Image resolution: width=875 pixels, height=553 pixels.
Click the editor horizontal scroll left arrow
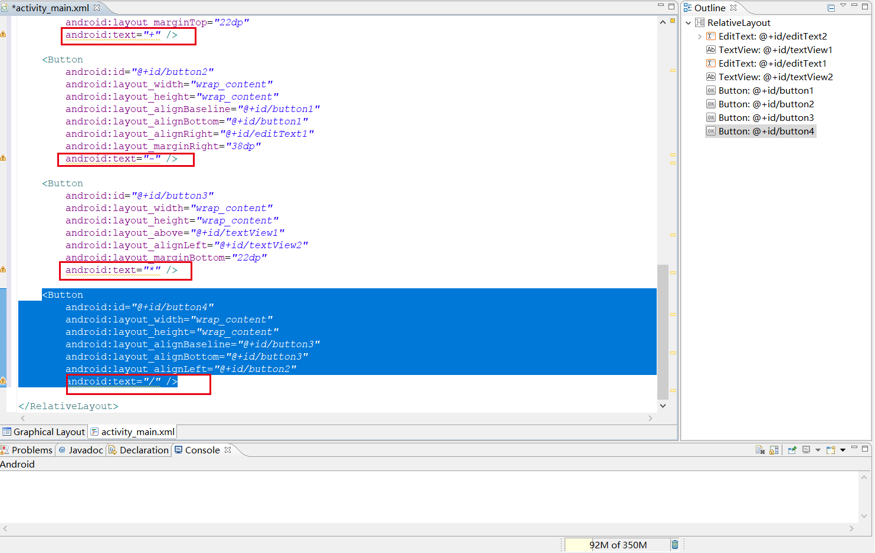click(x=23, y=418)
